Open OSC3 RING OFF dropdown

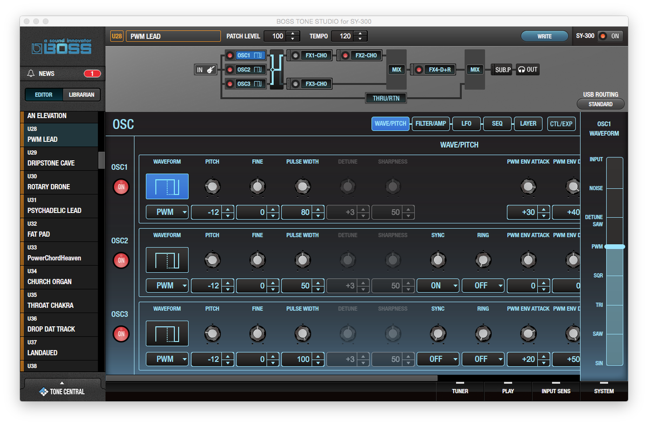click(483, 359)
